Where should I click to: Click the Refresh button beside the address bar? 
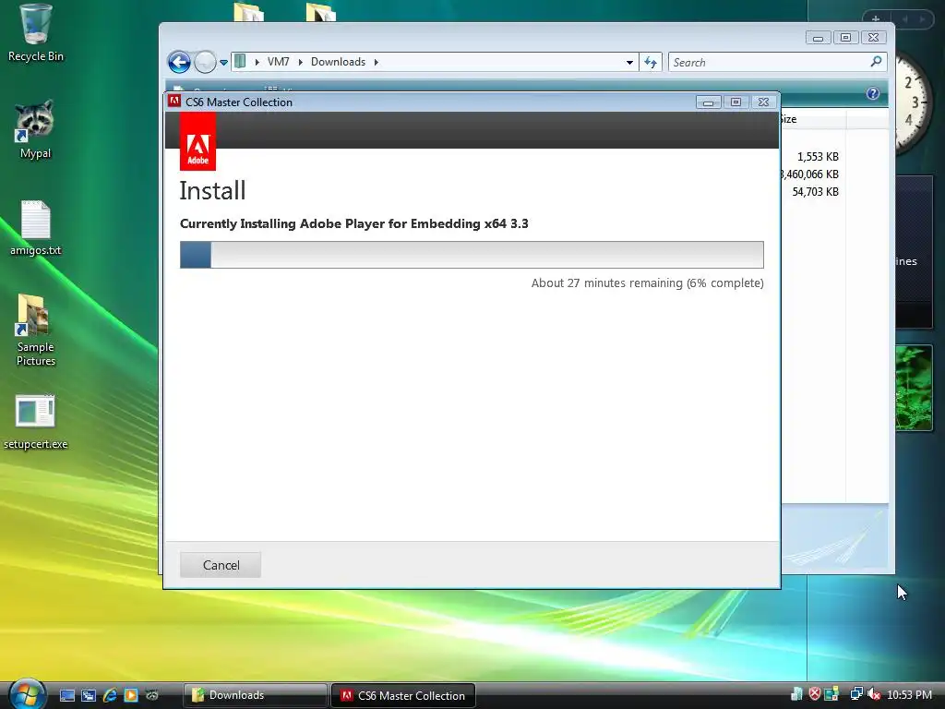[651, 62]
